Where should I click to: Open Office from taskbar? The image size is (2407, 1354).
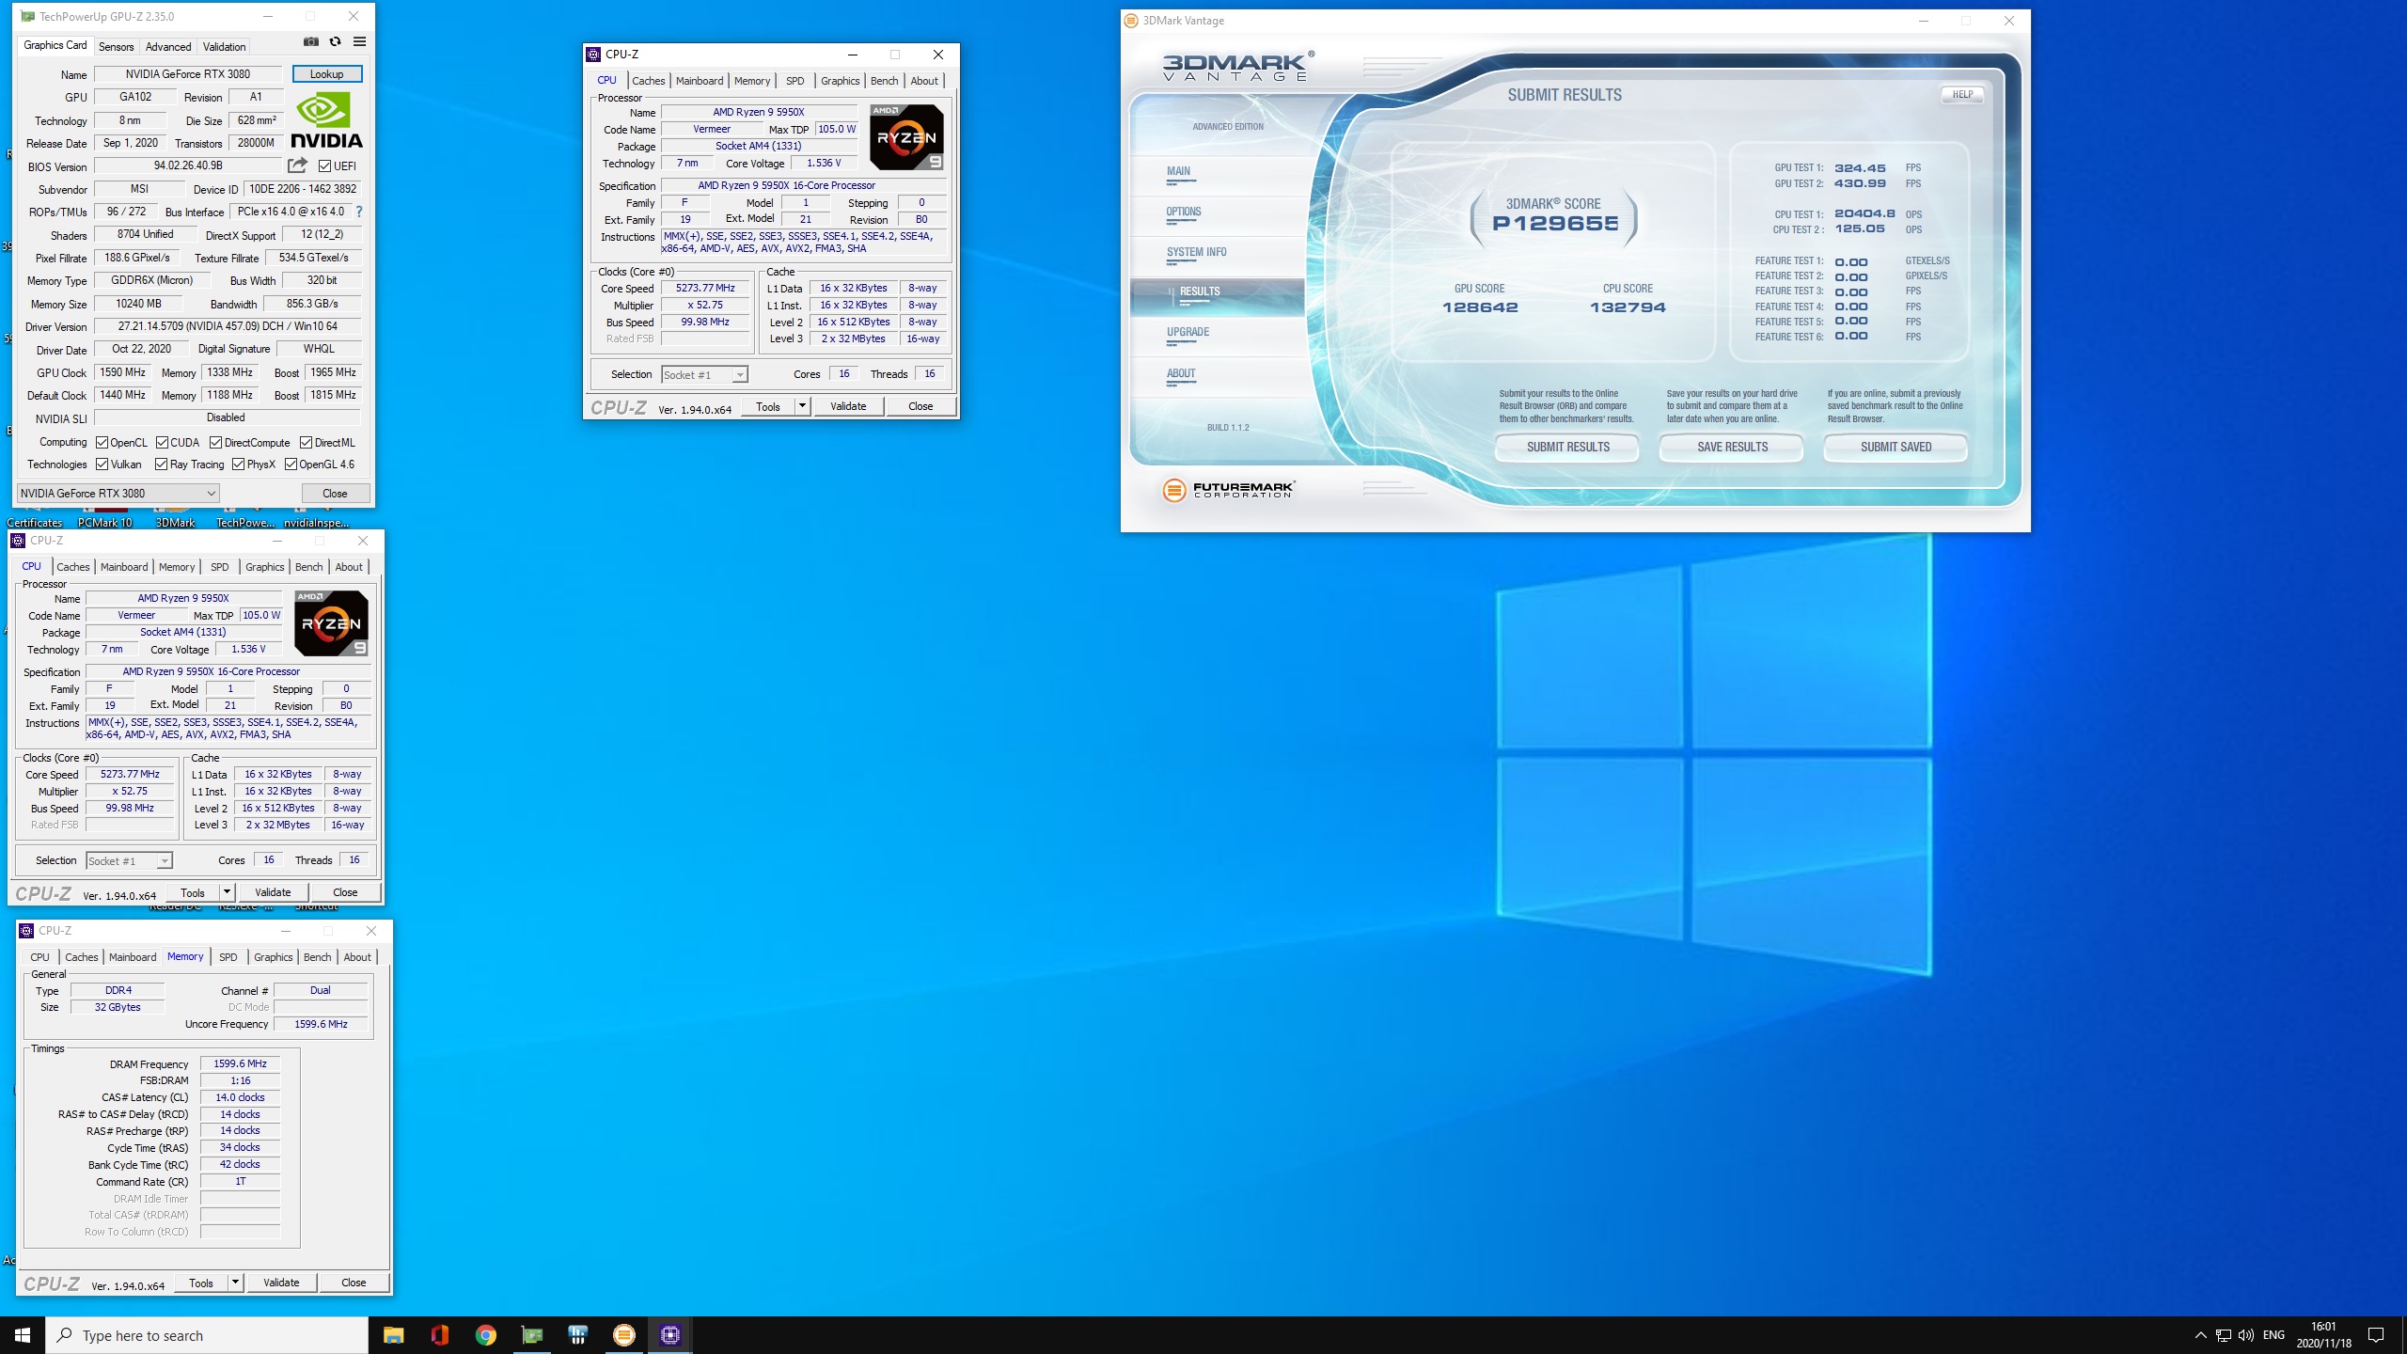click(439, 1335)
